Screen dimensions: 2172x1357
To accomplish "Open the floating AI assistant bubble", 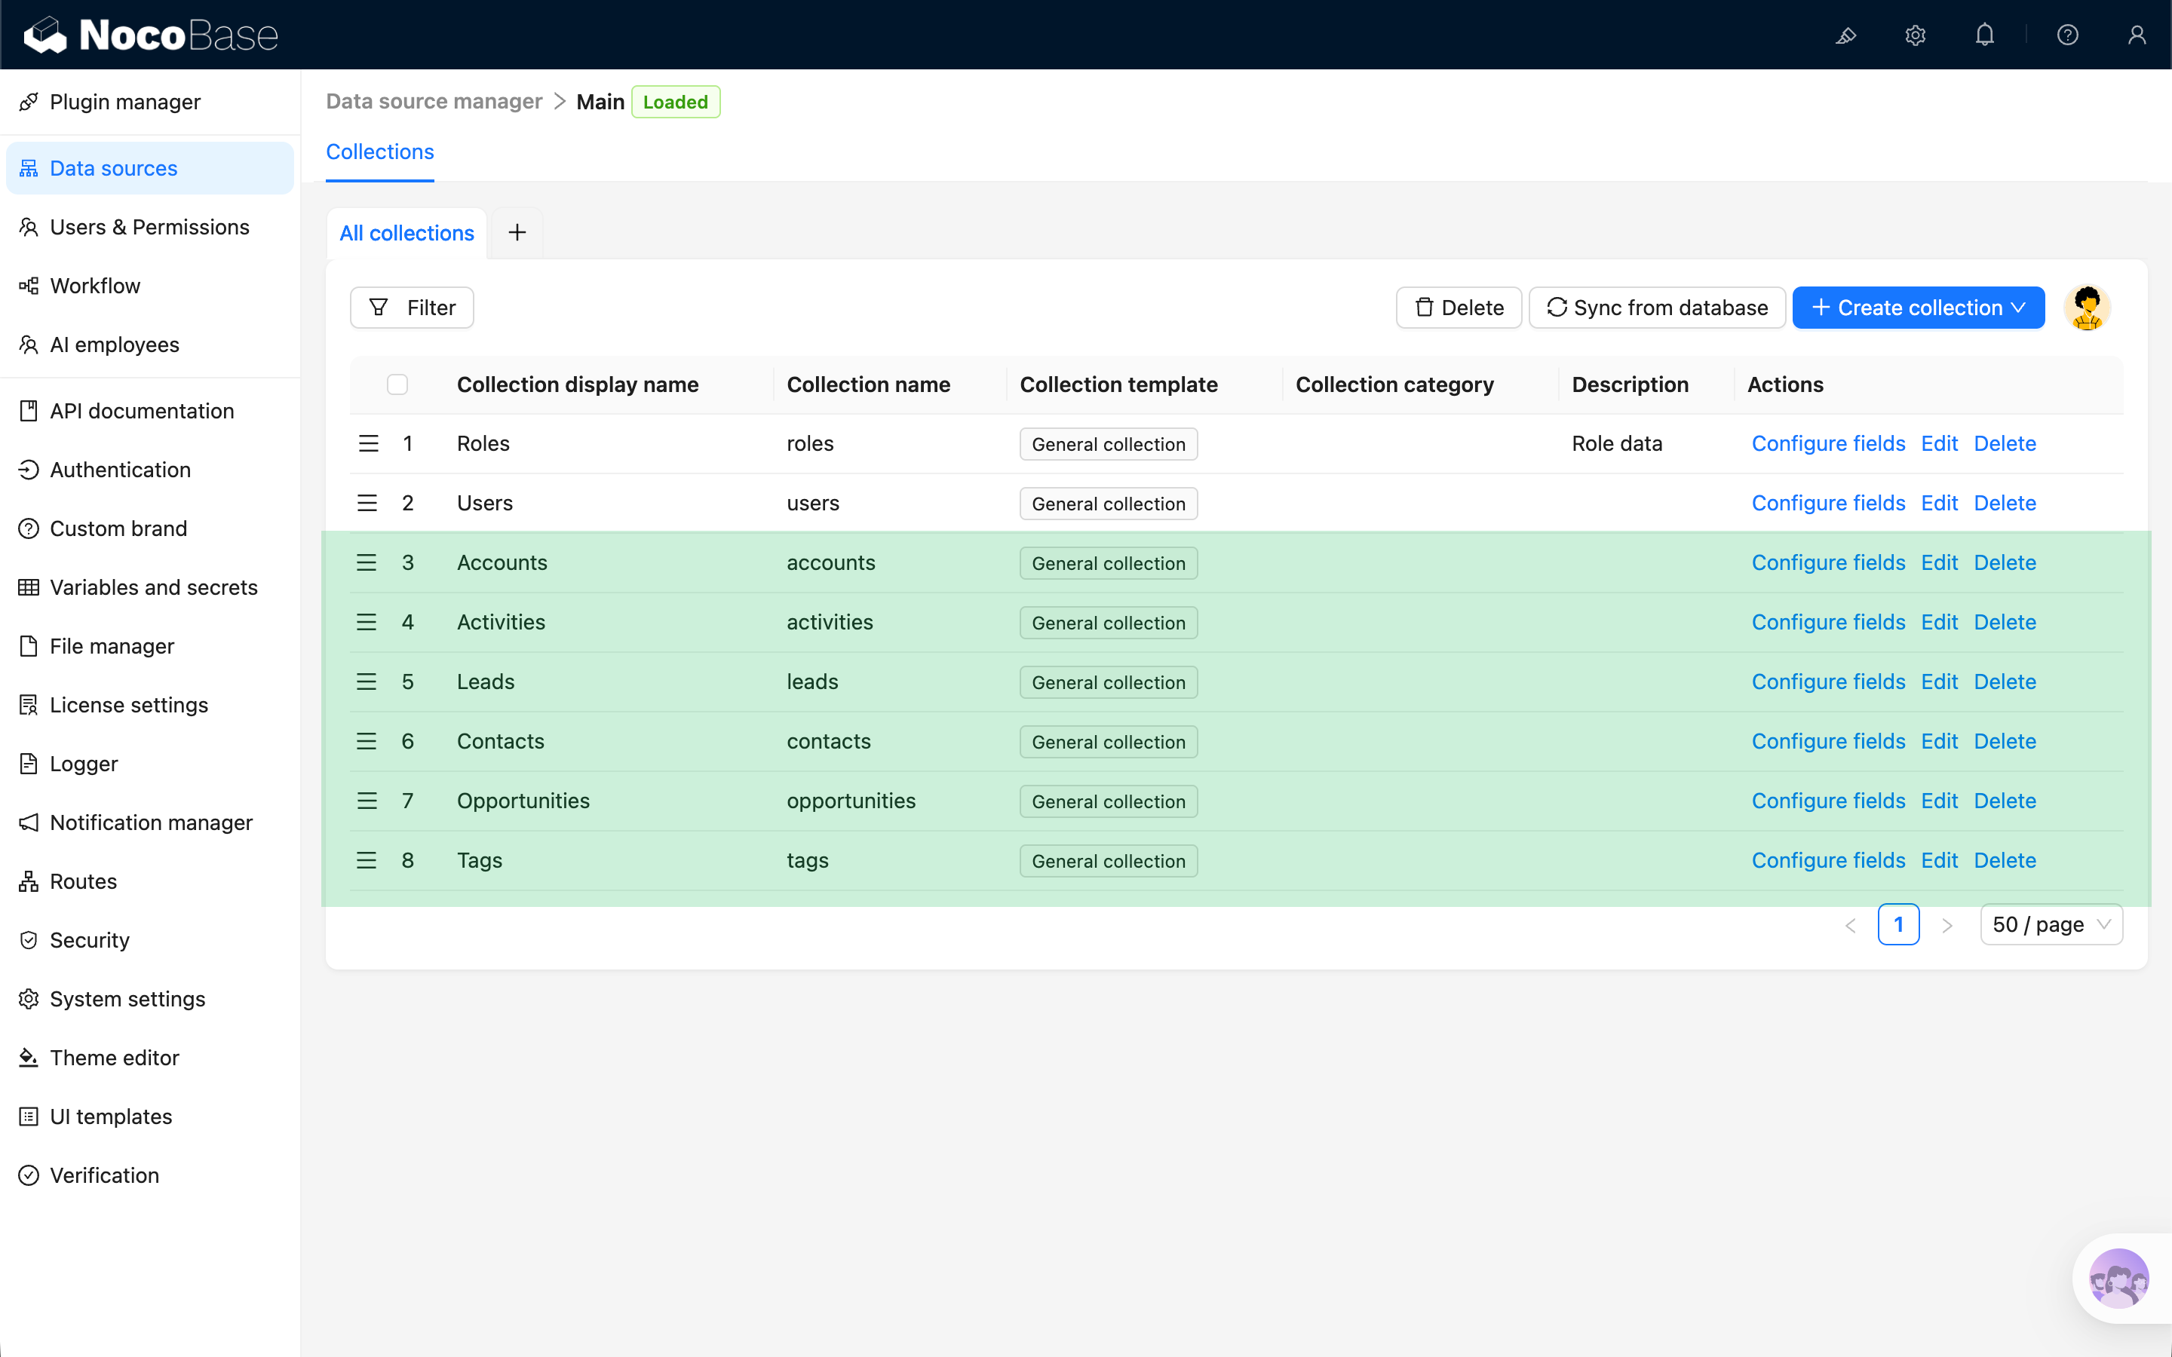I will (2118, 1278).
